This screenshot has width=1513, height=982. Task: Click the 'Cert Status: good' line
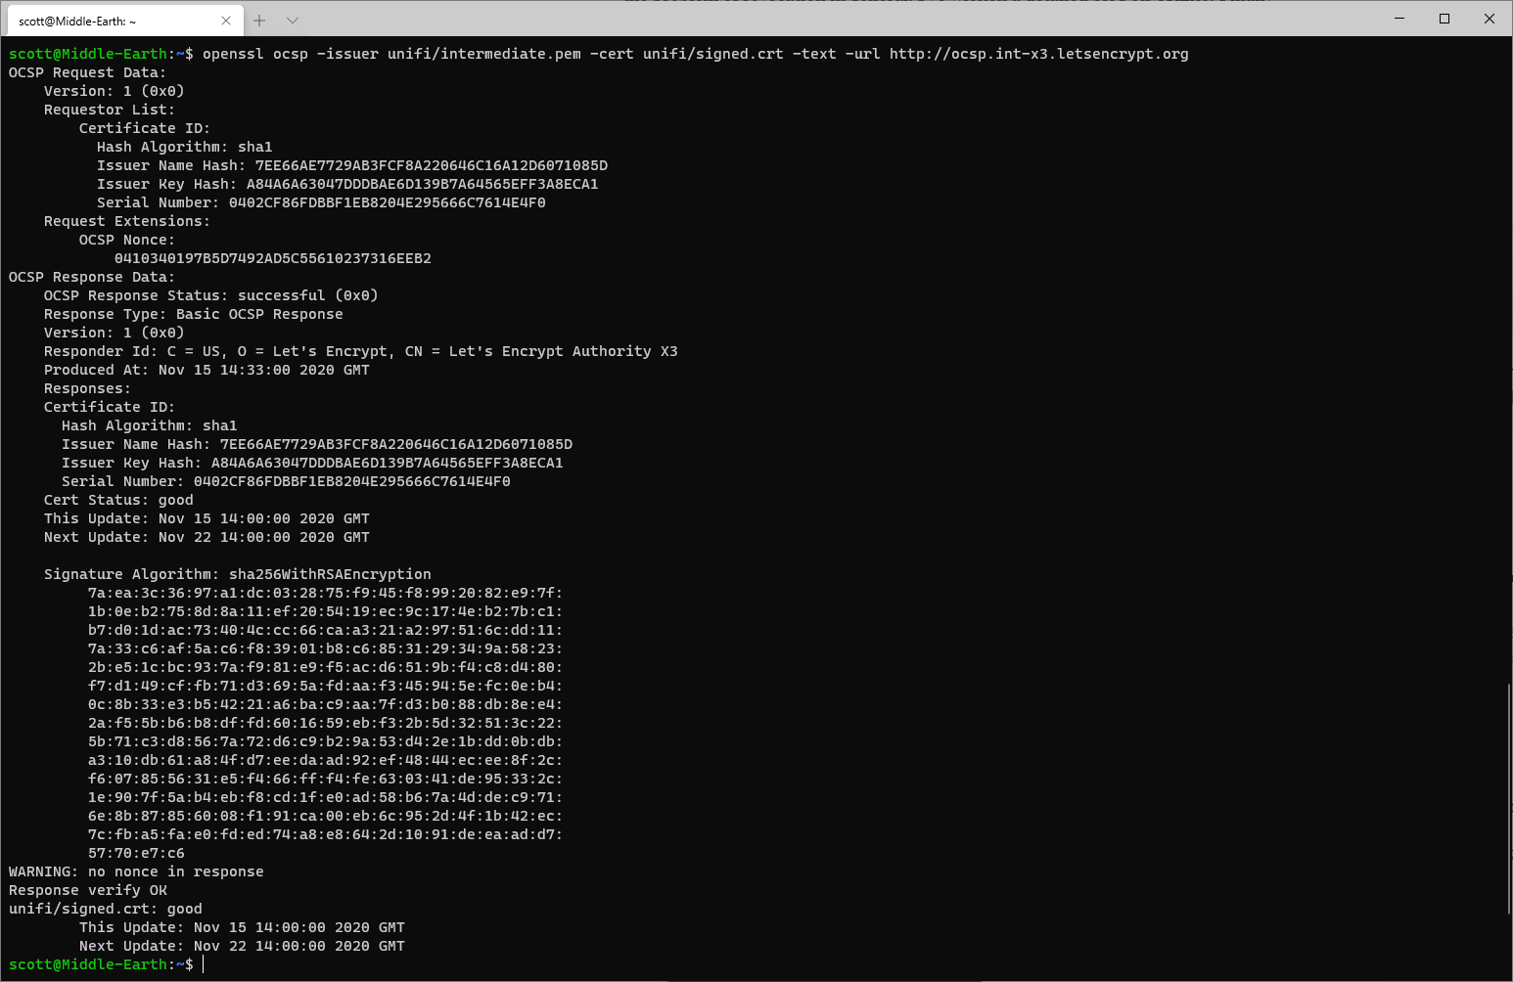coord(118,500)
